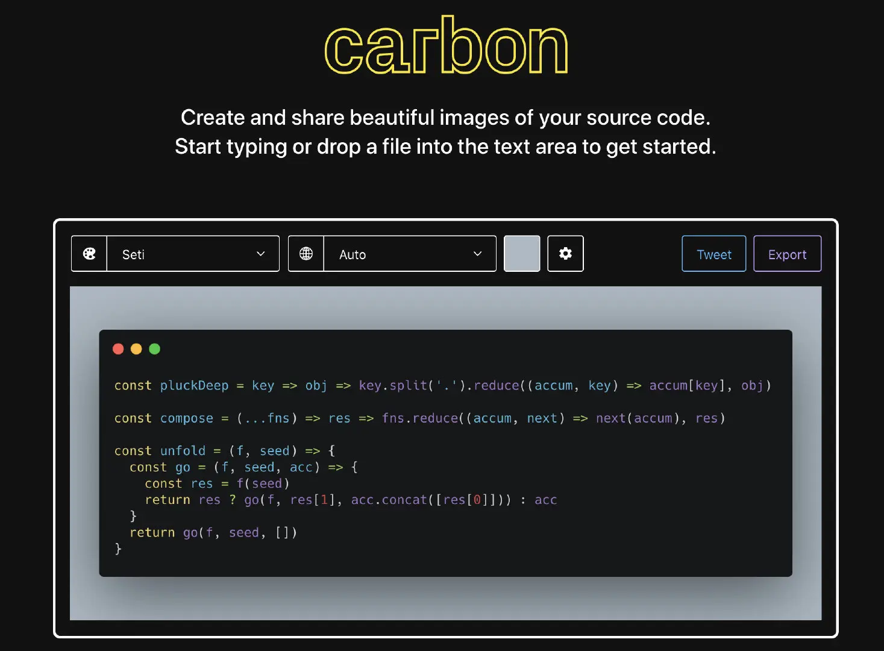Click the 'const go' declaration line

pyautogui.click(x=243, y=467)
